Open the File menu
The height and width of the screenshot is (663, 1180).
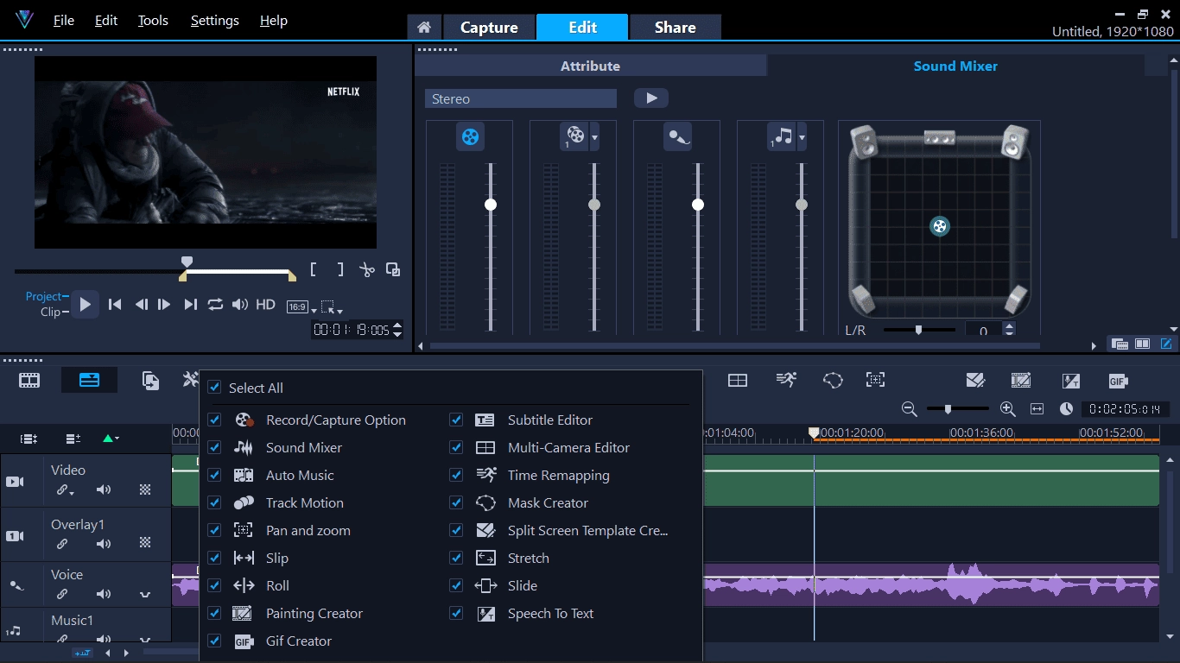point(63,20)
